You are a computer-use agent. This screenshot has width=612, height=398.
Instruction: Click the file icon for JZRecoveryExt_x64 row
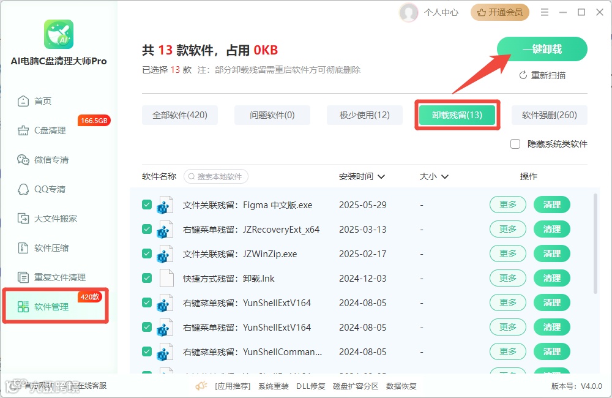(x=165, y=230)
